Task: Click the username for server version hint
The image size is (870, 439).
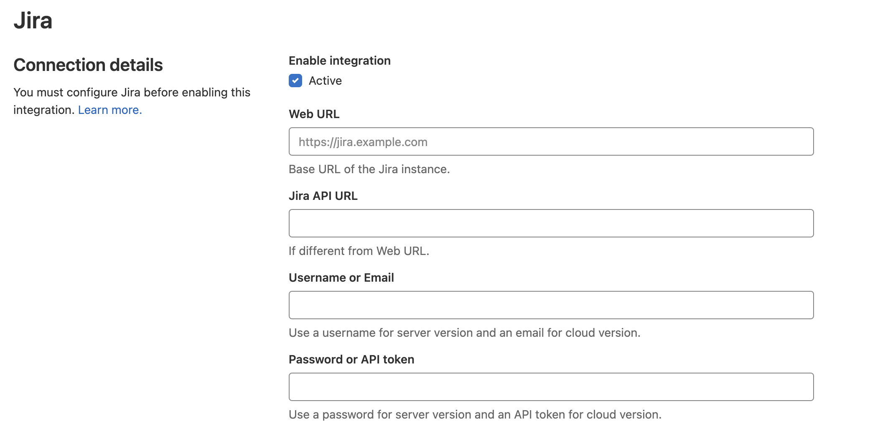Action: (465, 333)
